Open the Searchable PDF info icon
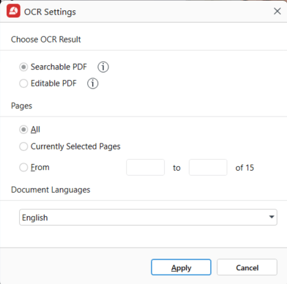 [x=103, y=67]
